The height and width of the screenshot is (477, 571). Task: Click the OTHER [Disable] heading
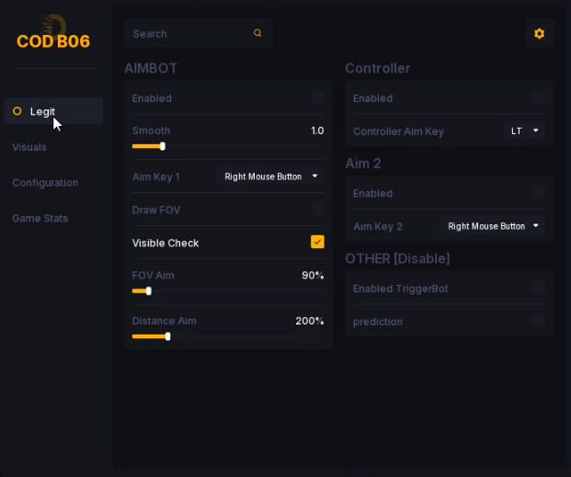(x=397, y=258)
